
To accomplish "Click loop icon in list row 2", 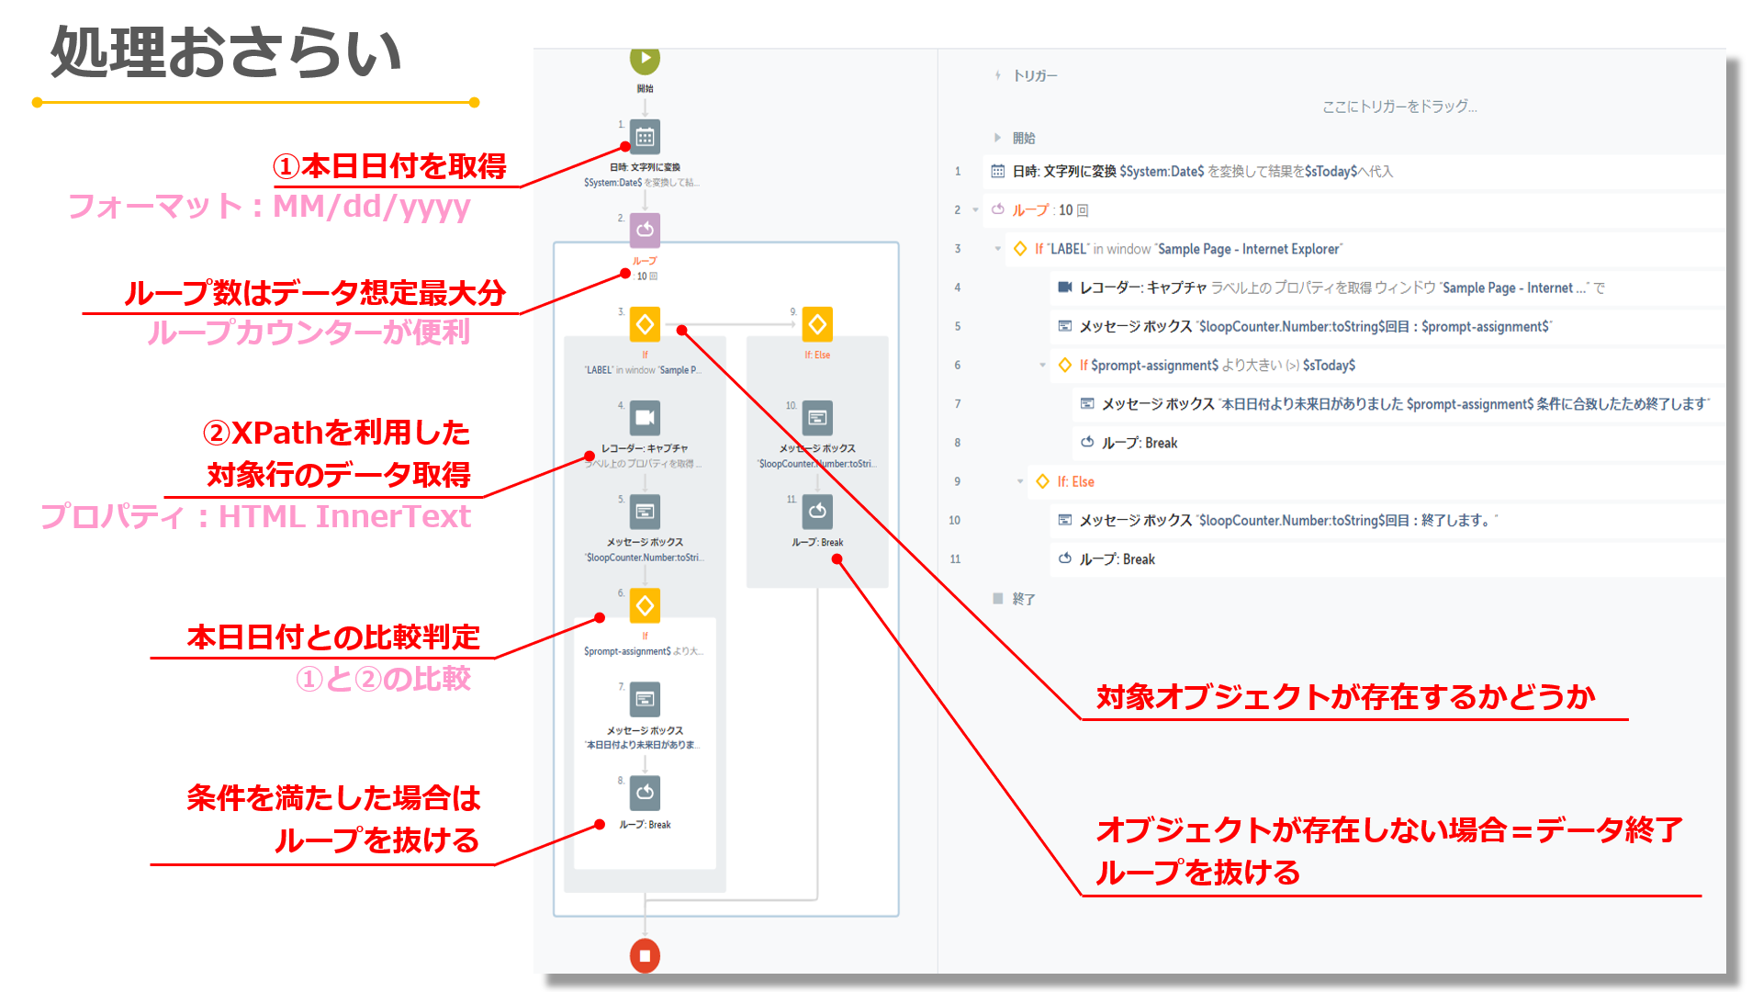I will click(997, 209).
